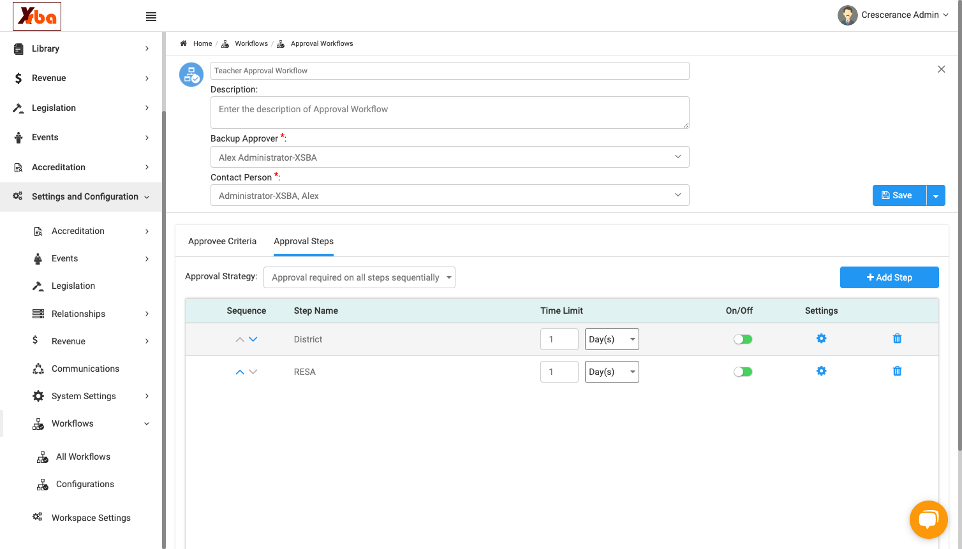Screen dimensions: 962x549
Task: Switch to the Approvee Criteria tab
Action: [x=222, y=241]
